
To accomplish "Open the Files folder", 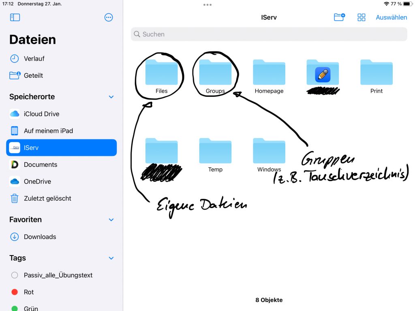I will point(161,73).
